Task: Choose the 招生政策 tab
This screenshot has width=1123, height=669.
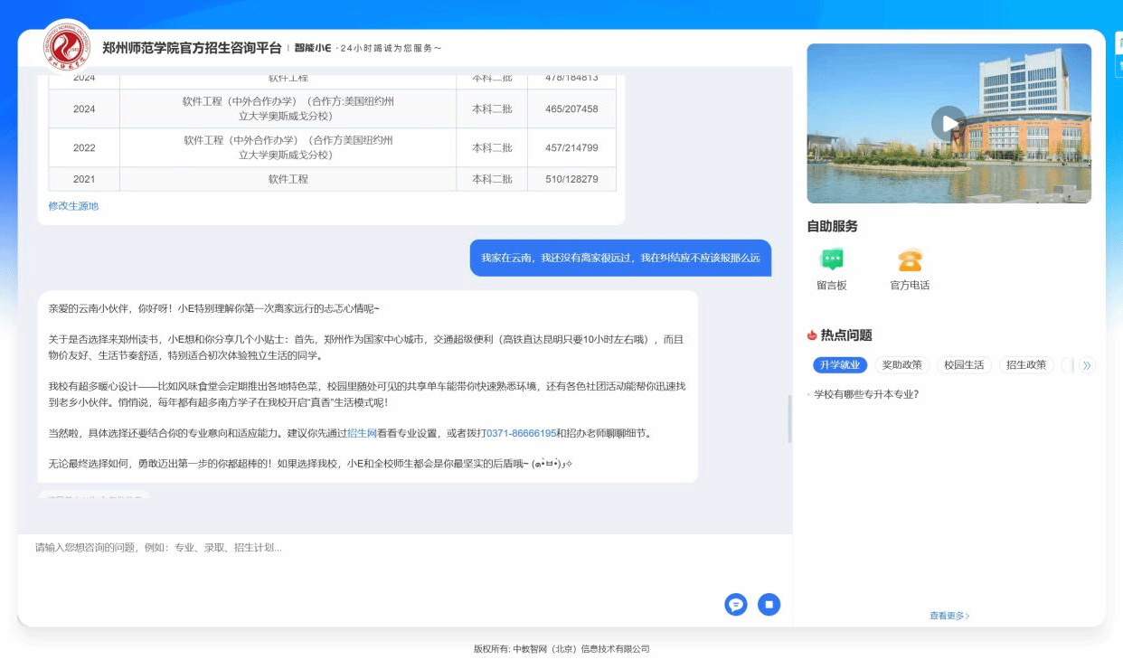Action: pyautogui.click(x=1026, y=365)
